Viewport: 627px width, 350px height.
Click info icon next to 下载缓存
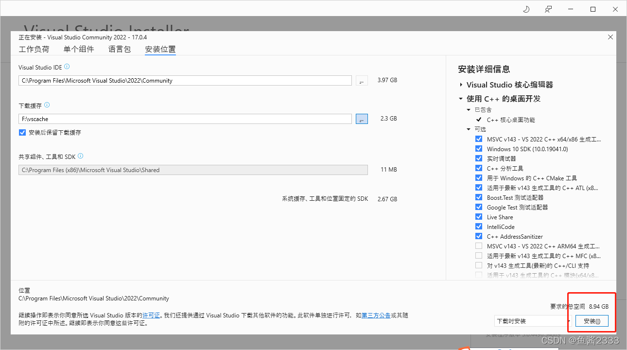tap(47, 105)
